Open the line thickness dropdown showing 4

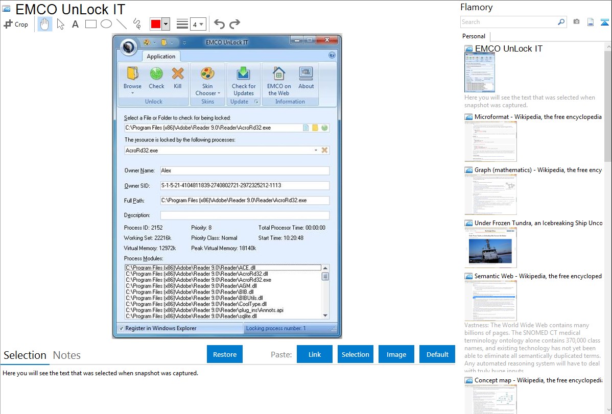click(x=198, y=25)
